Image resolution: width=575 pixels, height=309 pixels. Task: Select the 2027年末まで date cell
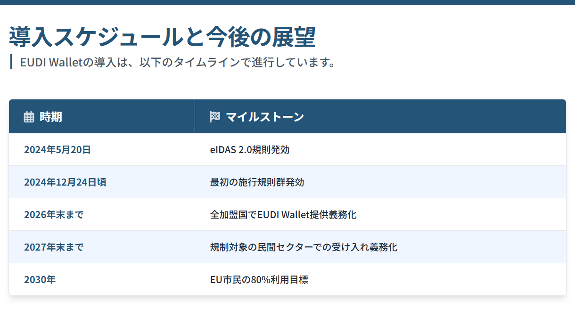pyautogui.click(x=54, y=247)
